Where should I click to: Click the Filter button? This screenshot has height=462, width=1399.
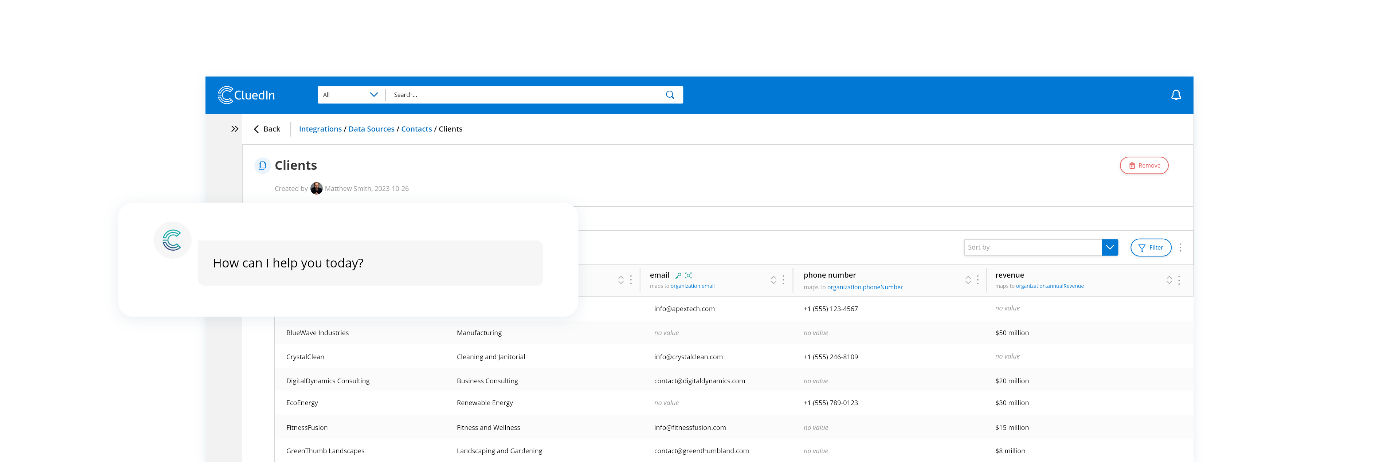[1151, 247]
